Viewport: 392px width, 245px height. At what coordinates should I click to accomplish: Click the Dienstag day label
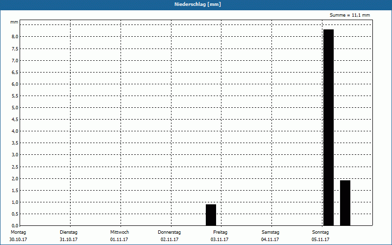pyautogui.click(x=69, y=232)
